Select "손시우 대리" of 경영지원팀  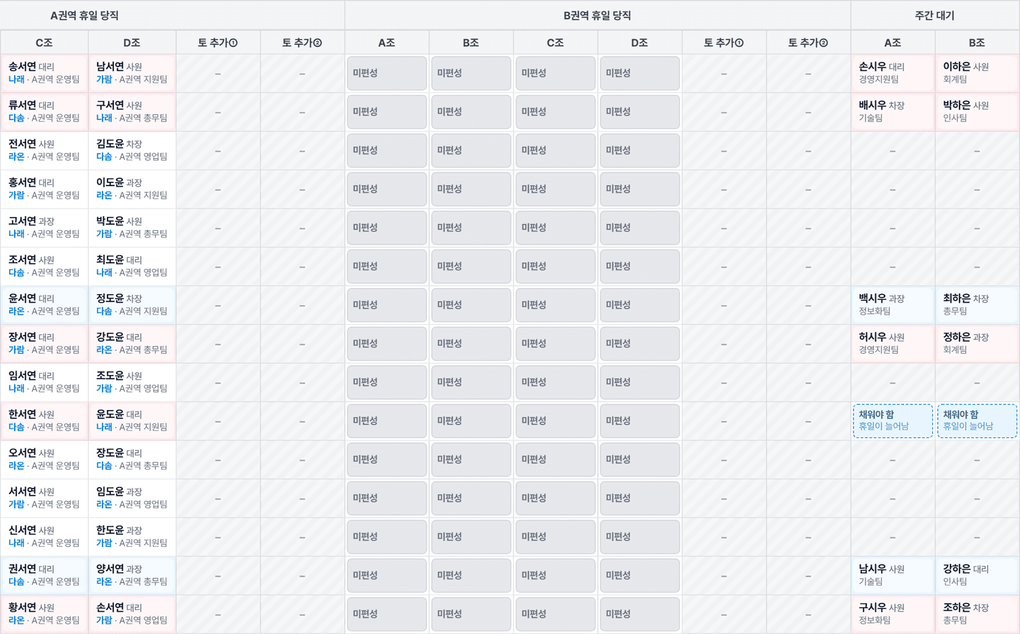(x=893, y=73)
